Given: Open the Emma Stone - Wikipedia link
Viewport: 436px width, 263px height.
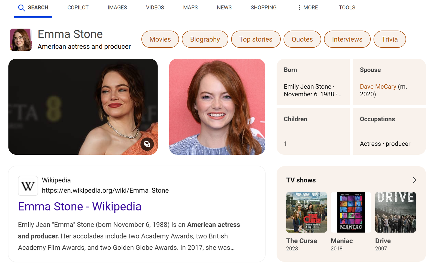Looking at the screenshot, I should click(80, 207).
